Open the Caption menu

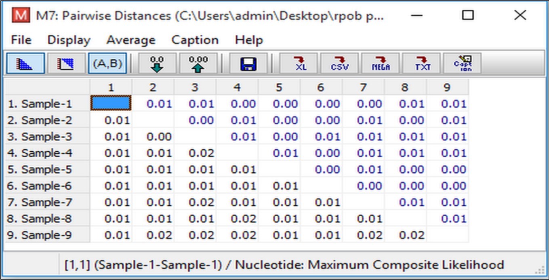point(195,40)
